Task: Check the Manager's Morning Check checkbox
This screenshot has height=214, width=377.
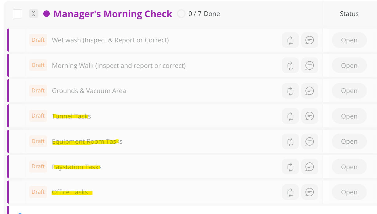Action: pos(17,14)
